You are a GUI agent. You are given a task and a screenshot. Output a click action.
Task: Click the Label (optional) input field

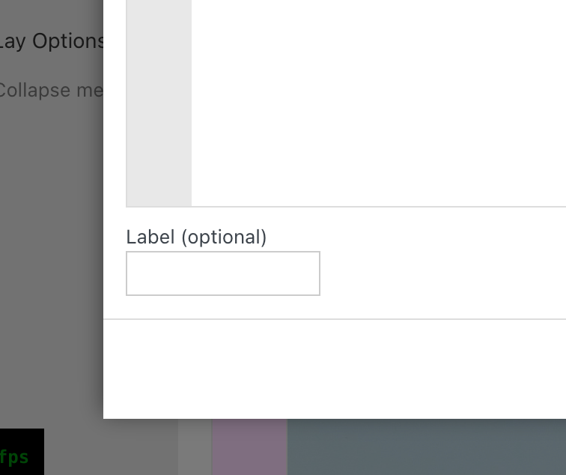[222, 273]
